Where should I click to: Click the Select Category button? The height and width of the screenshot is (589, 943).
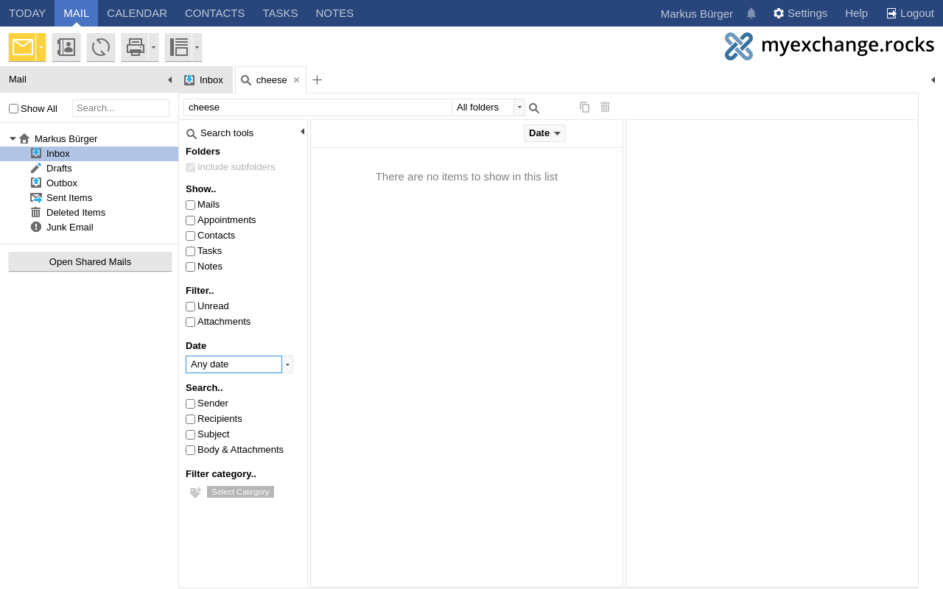tap(240, 492)
